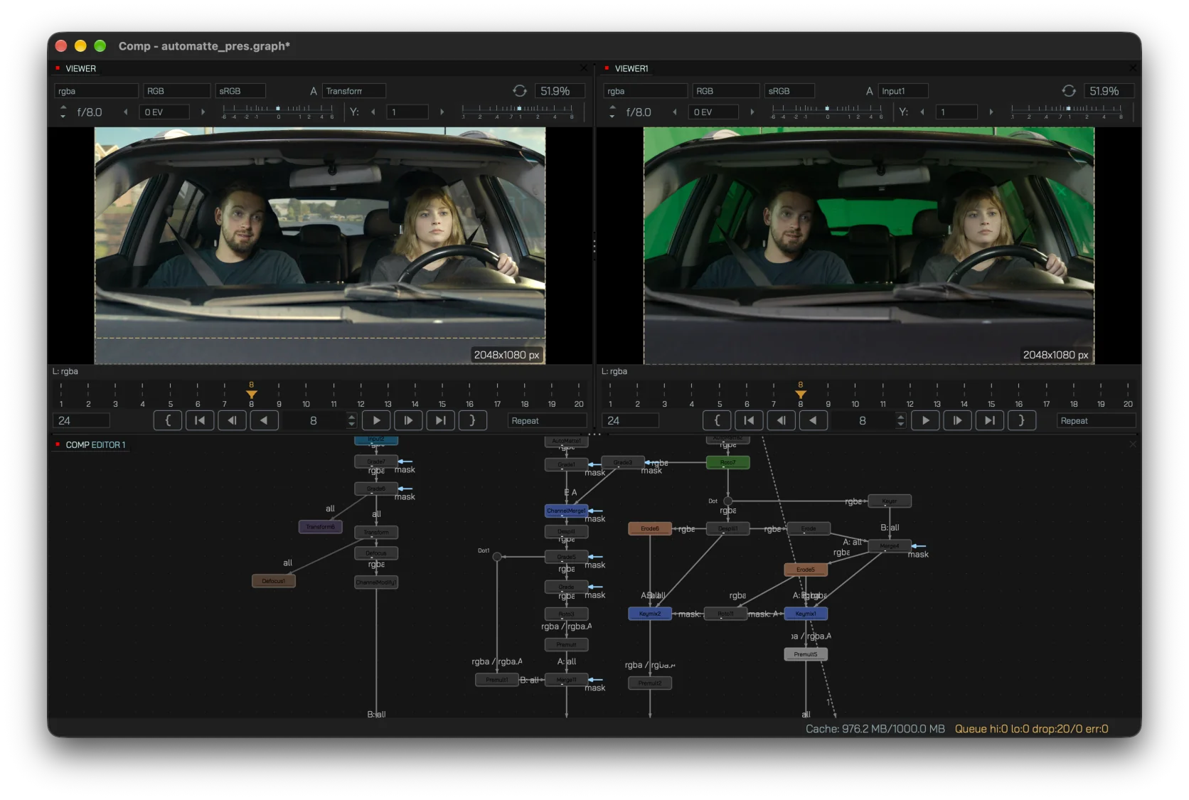Step forward one frame in left viewer
The height and width of the screenshot is (800, 1189).
pyautogui.click(x=408, y=420)
